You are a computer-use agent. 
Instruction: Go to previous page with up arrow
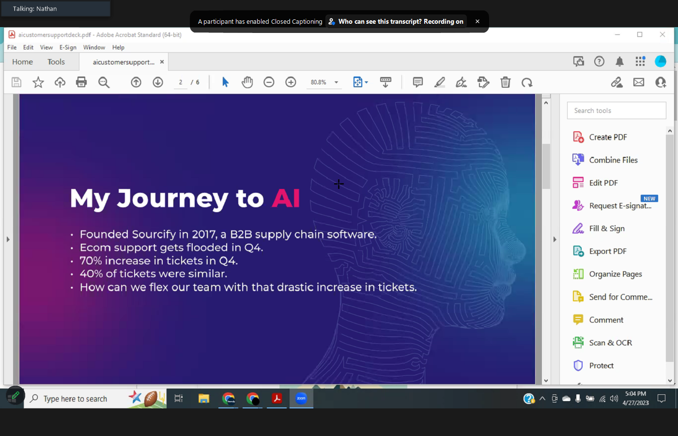[x=136, y=82]
